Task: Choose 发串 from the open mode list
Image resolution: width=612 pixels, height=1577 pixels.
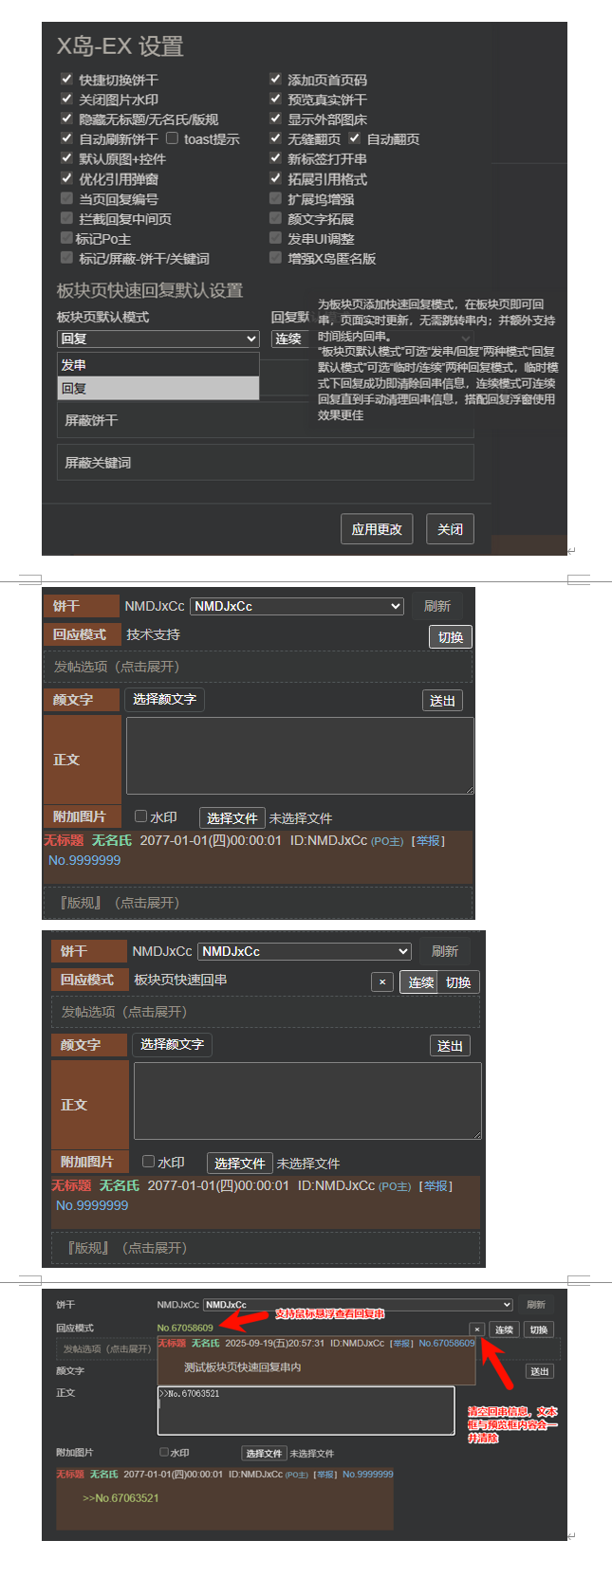Action: [x=158, y=364]
